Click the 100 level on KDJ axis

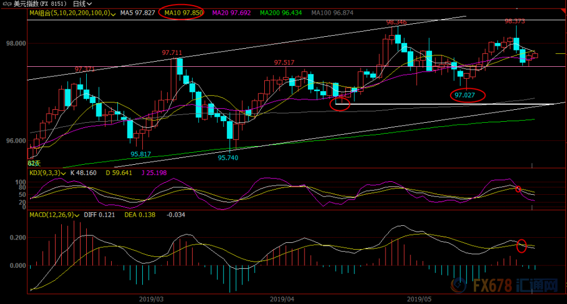click(20, 182)
